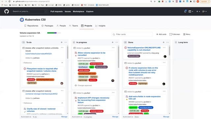211x119 pixels.
Task: Open Marketplace in the header
Action: pos(78,12)
